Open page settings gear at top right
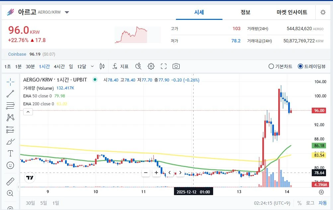Screen dimensions: 333x210 click(x=323, y=12)
